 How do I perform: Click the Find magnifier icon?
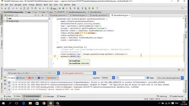32,8
